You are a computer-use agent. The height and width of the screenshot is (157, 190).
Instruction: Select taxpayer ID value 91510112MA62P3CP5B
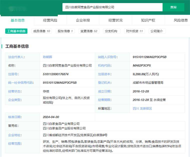coord(149,57)
